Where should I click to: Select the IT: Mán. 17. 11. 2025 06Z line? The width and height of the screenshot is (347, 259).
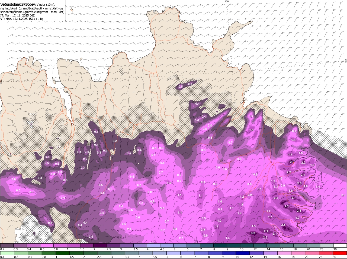[17, 15]
